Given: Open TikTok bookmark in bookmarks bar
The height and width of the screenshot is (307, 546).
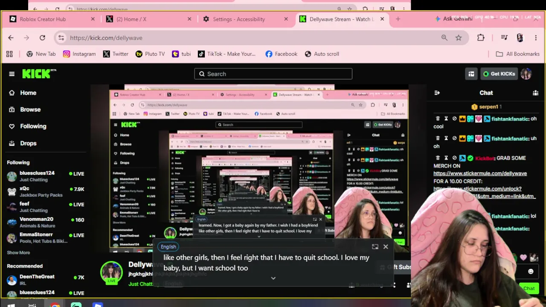Looking at the screenshot, I should pyautogui.click(x=227, y=54).
